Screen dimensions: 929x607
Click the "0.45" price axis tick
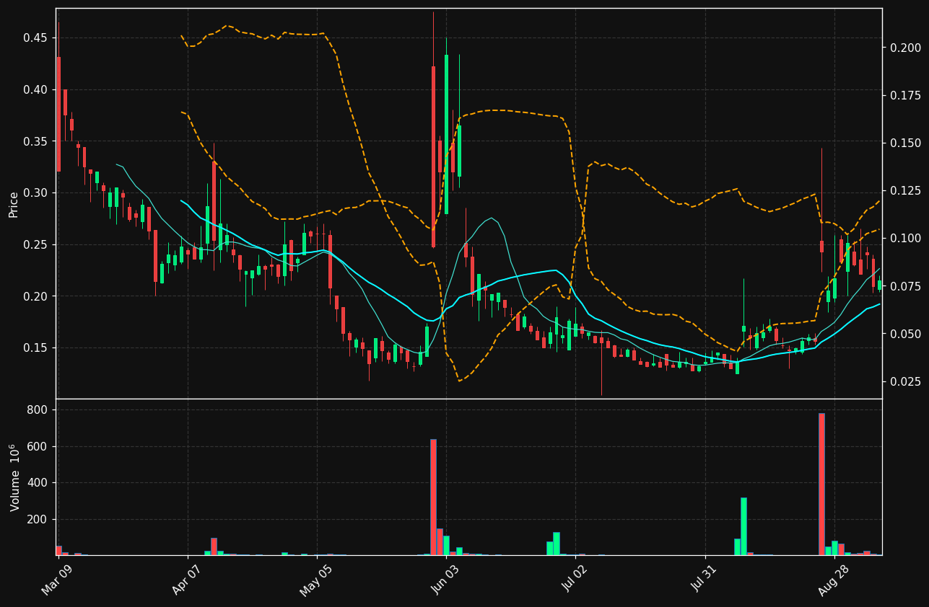(36, 37)
